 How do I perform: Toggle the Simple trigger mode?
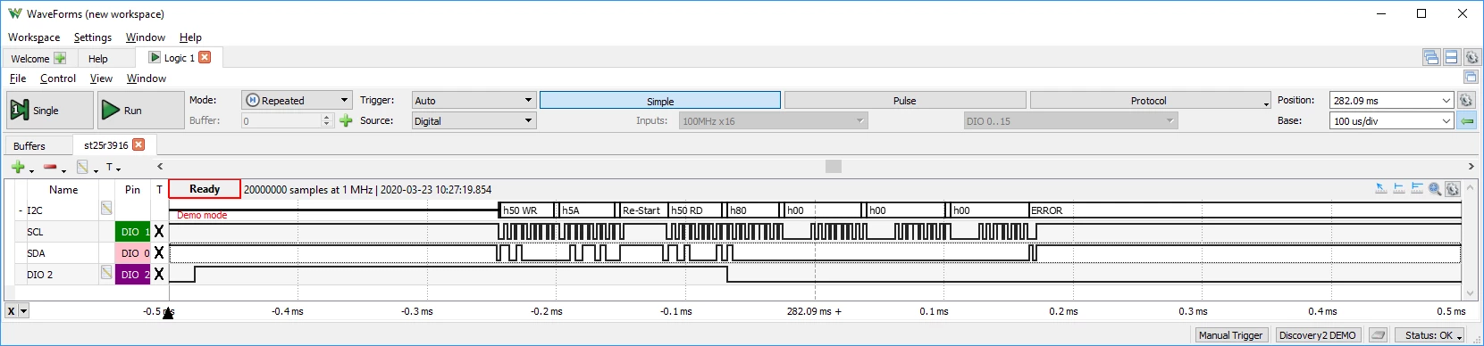pyautogui.click(x=660, y=101)
